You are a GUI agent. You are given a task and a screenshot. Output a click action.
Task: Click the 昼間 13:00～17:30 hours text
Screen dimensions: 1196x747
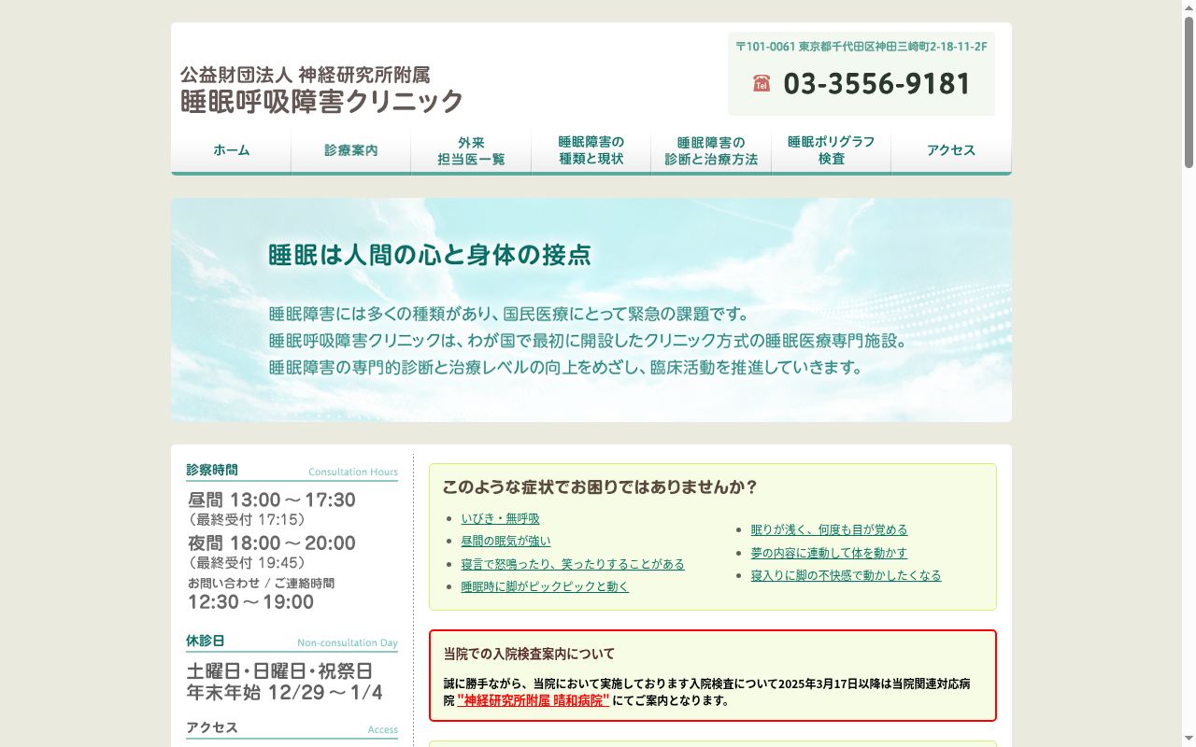(x=272, y=500)
